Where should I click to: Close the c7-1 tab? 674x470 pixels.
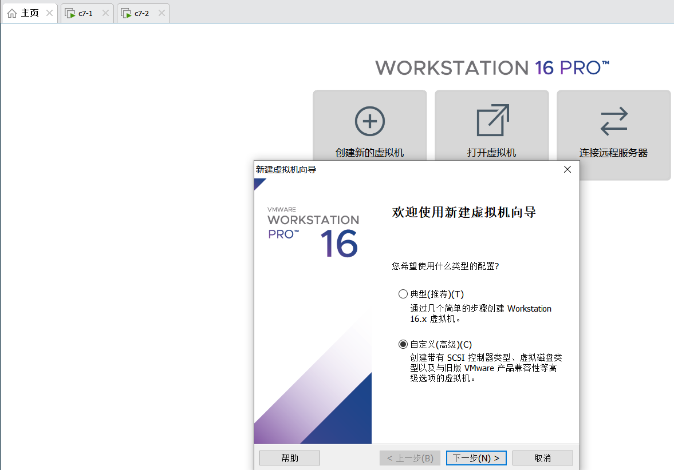point(105,13)
